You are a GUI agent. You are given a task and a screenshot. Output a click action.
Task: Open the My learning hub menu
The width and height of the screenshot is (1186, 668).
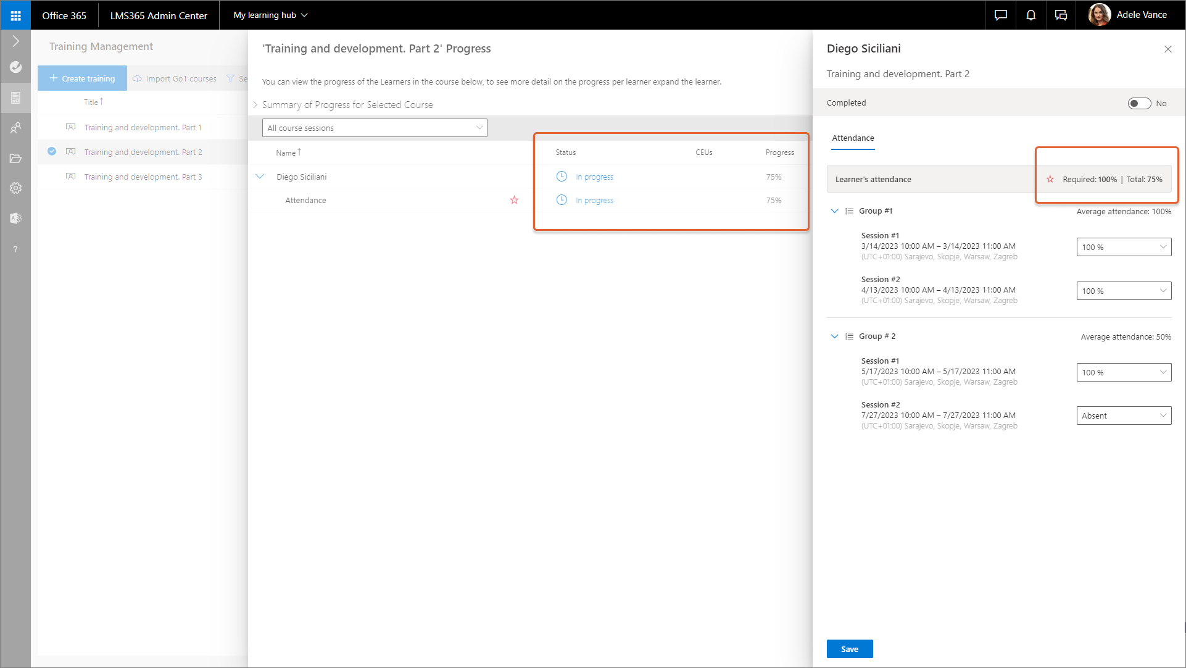270,15
